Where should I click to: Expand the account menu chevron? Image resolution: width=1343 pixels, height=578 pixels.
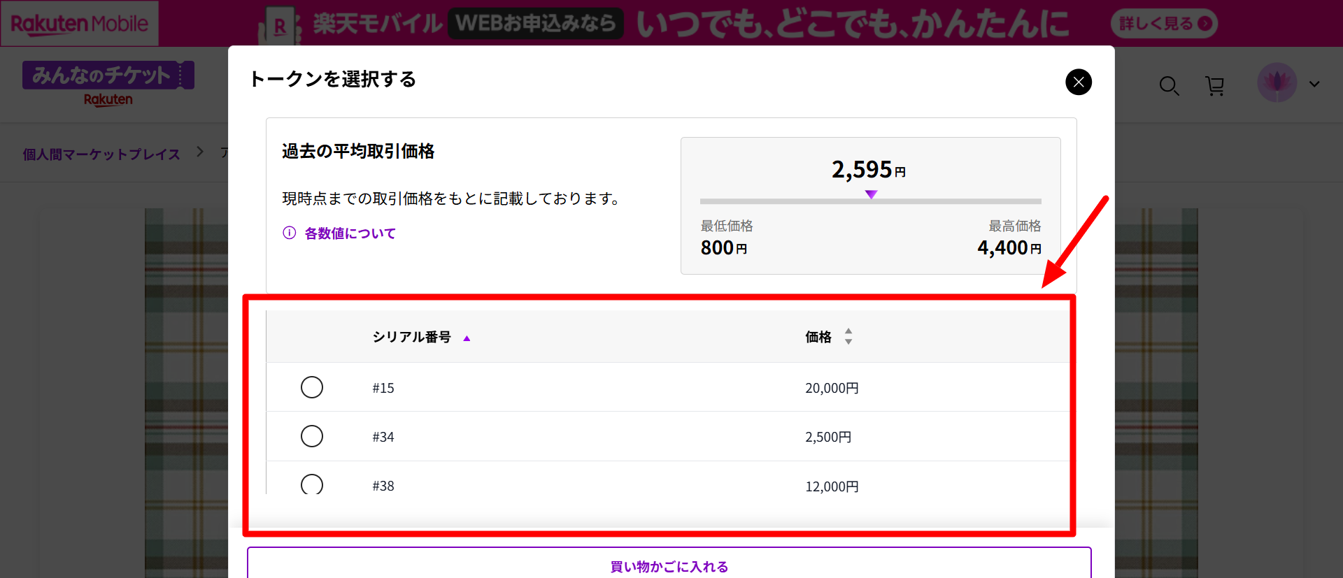pyautogui.click(x=1314, y=85)
